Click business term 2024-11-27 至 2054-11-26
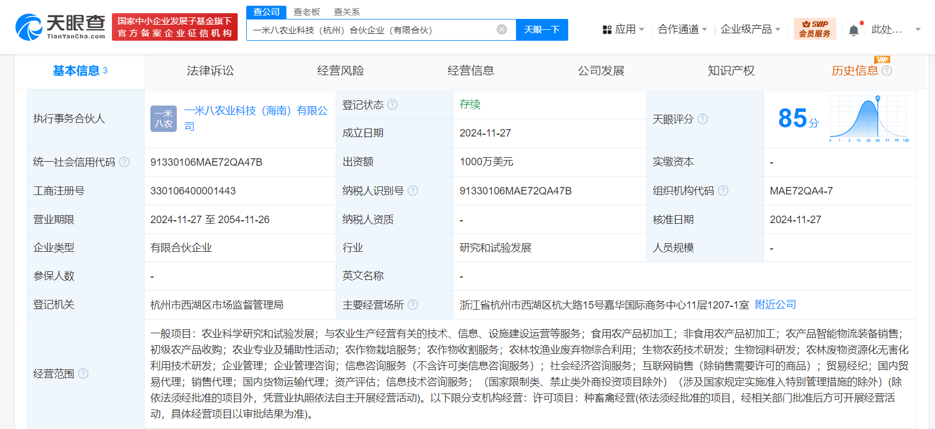The width and height of the screenshot is (935, 429). (210, 220)
